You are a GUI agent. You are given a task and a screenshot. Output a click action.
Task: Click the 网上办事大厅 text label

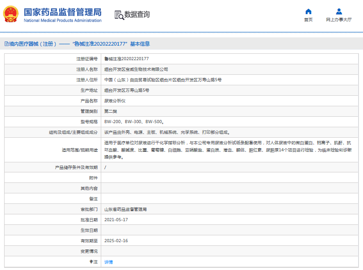click(x=339, y=20)
